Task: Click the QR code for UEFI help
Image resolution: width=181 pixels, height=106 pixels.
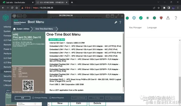Action: (28, 85)
